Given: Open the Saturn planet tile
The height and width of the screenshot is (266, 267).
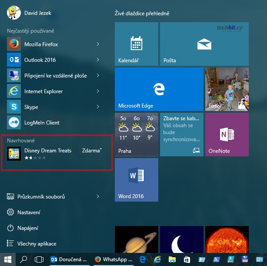Looking at the screenshot, I should pos(137,239).
